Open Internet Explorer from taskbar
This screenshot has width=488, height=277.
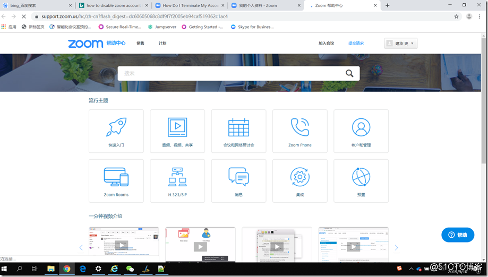[x=114, y=269]
